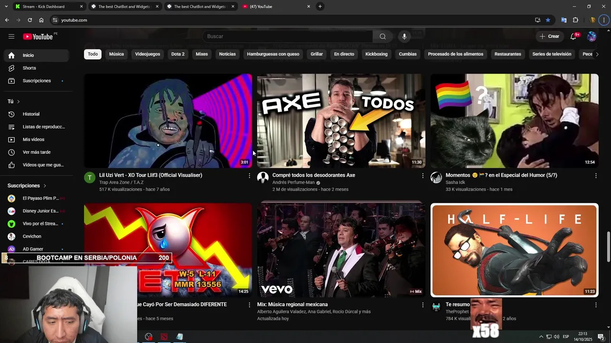Select the Noticias filter chip
This screenshot has height=343, width=611.
(x=227, y=54)
